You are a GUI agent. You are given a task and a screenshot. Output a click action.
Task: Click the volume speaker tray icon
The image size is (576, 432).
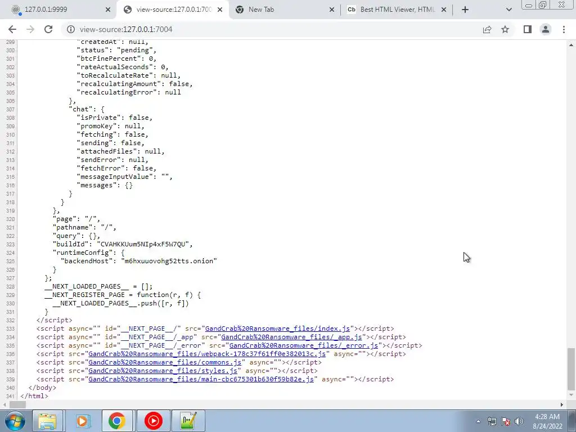coord(519,421)
